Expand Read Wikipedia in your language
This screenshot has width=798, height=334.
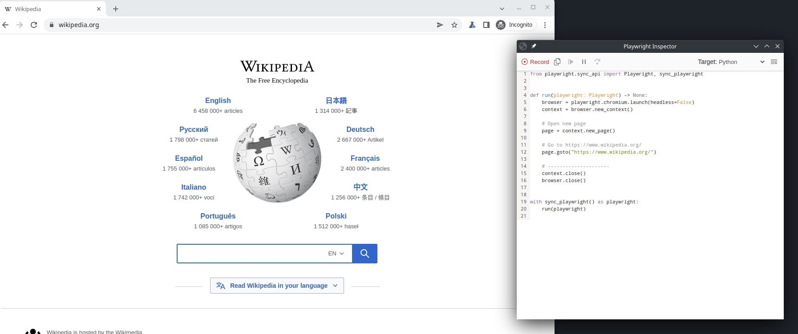pos(277,286)
